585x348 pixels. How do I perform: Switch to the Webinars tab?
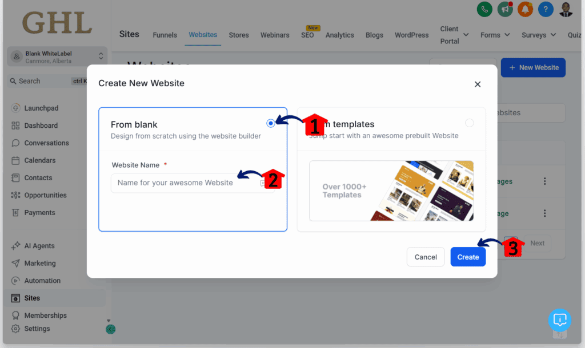coord(275,35)
